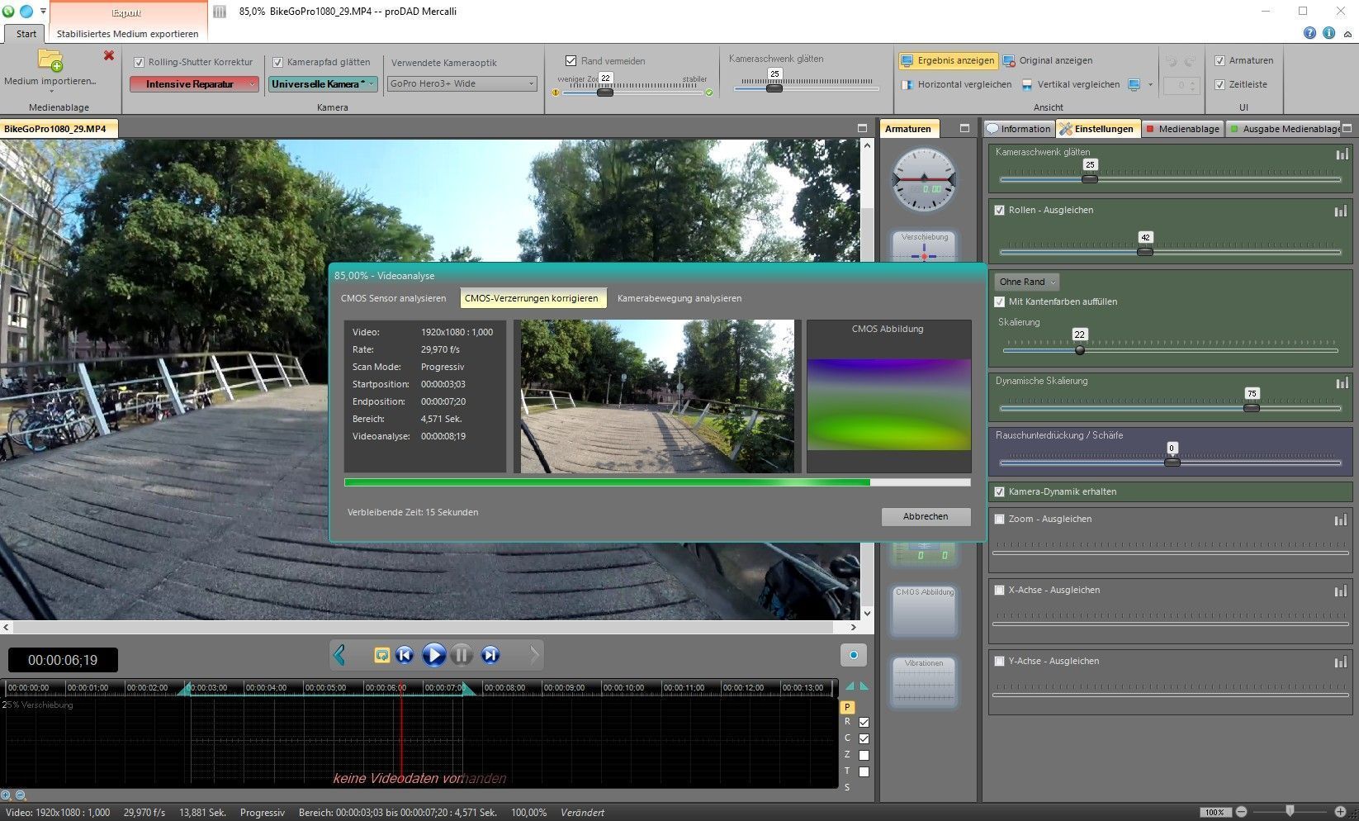The width and height of the screenshot is (1359, 821).
Task: Click the red X remove media icon
Action: (x=109, y=55)
